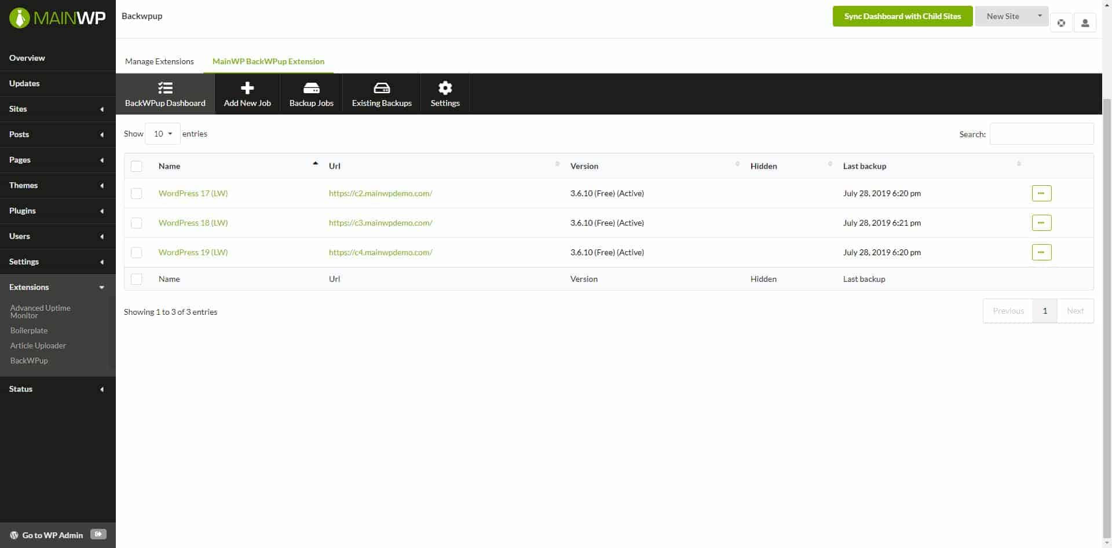Open the https://c3.mainwpdemo.com link
The image size is (1112, 548).
point(381,223)
